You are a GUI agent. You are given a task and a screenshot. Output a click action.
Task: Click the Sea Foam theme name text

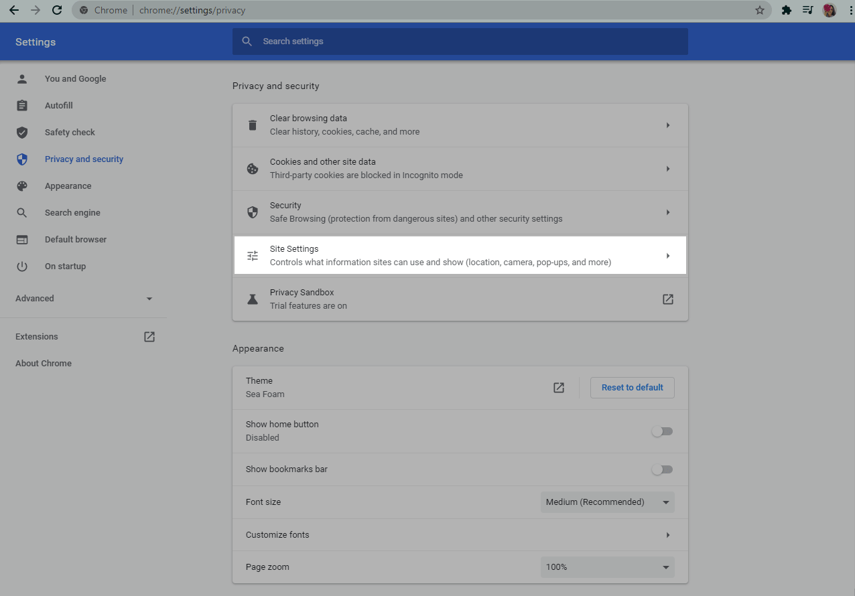(265, 394)
